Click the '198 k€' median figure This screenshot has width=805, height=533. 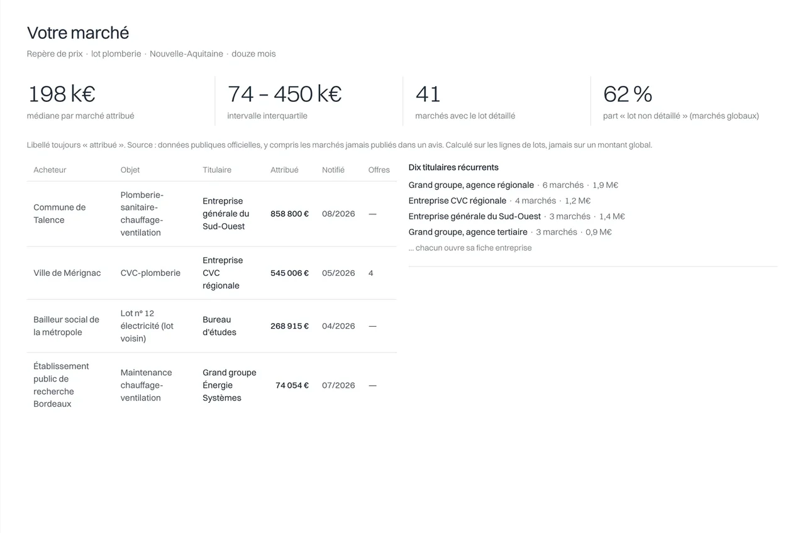pos(62,94)
